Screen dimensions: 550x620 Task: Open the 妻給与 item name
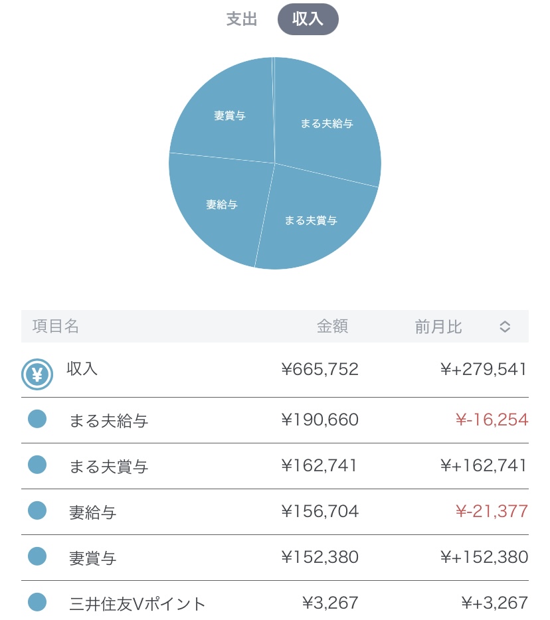(93, 512)
